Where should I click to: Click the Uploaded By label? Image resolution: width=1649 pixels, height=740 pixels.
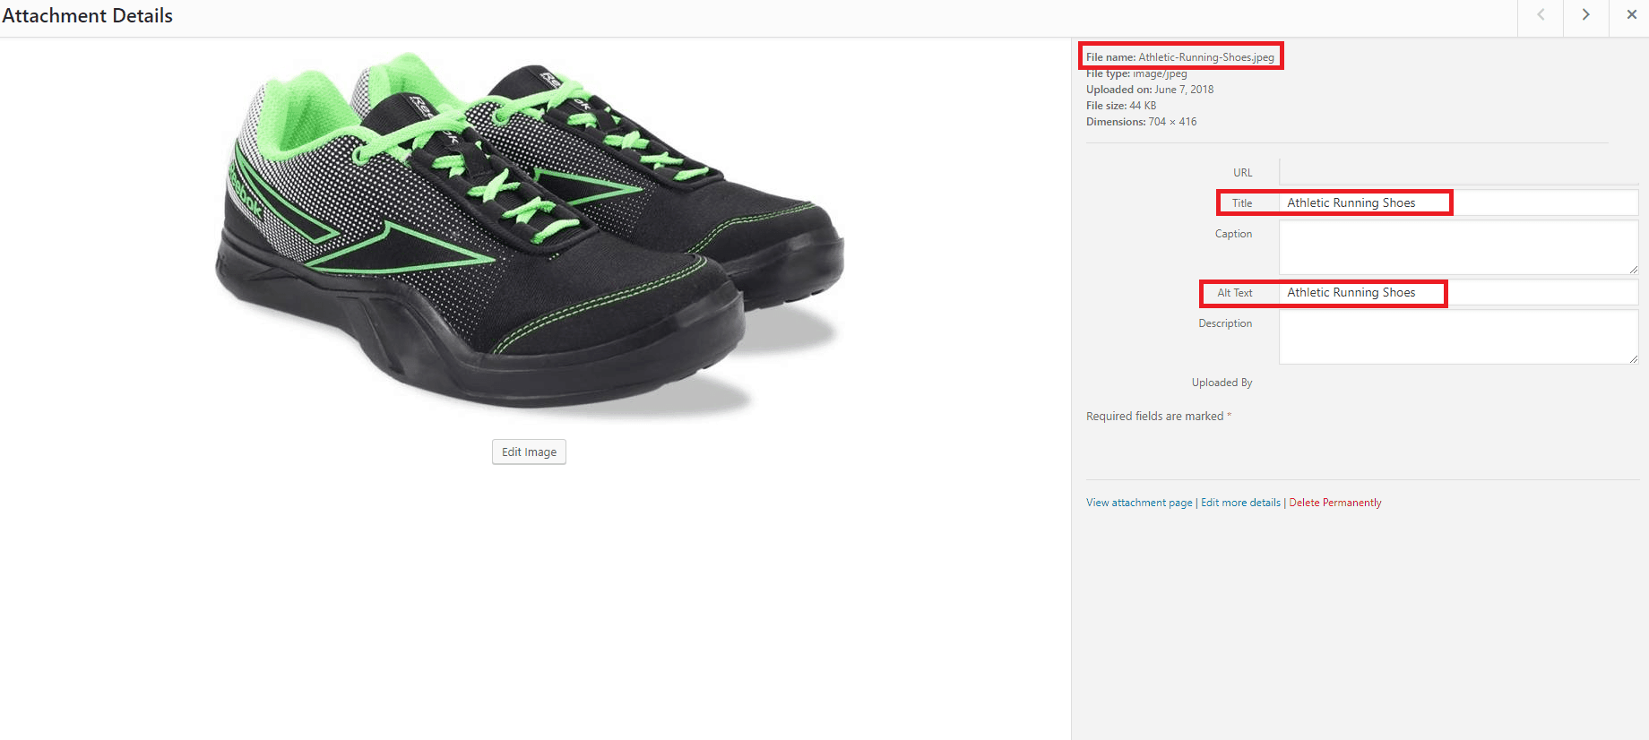click(x=1222, y=383)
